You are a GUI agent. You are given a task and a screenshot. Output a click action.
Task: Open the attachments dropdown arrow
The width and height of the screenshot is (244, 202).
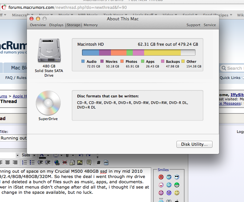(73, 156)
